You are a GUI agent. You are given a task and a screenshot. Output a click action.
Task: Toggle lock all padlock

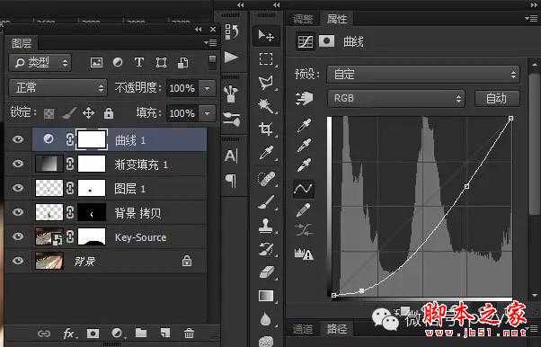[x=109, y=113]
